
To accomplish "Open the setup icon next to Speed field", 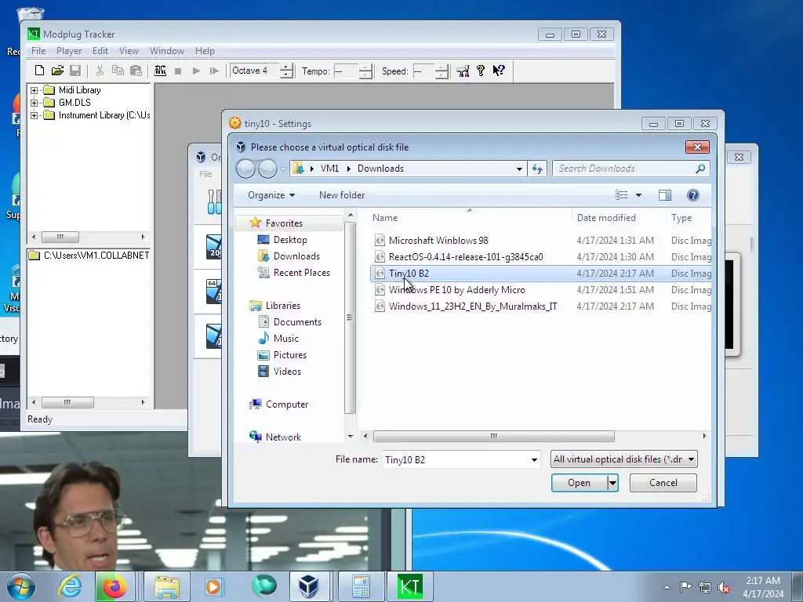I will click(463, 71).
